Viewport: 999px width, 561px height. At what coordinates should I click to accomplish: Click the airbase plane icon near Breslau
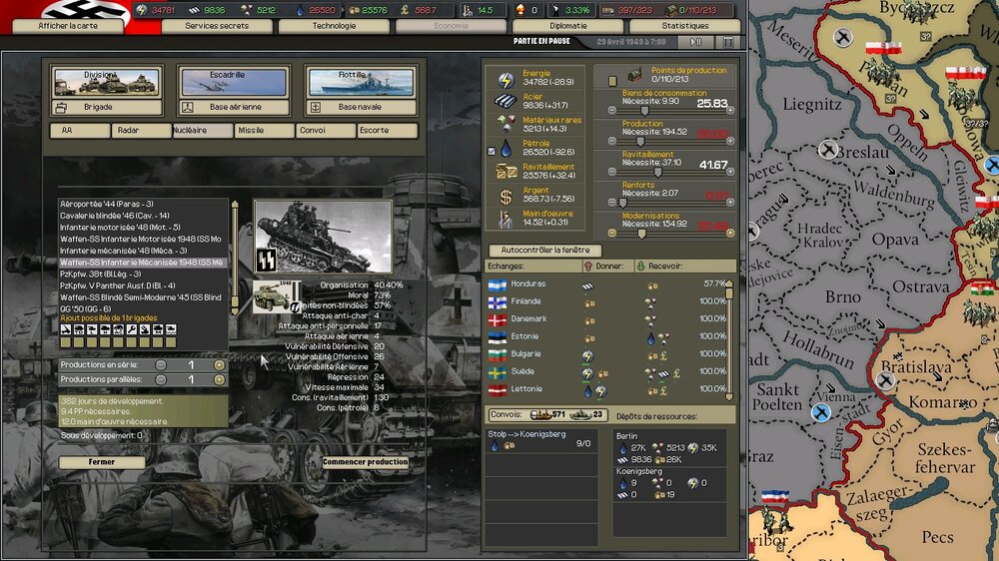pos(827,150)
